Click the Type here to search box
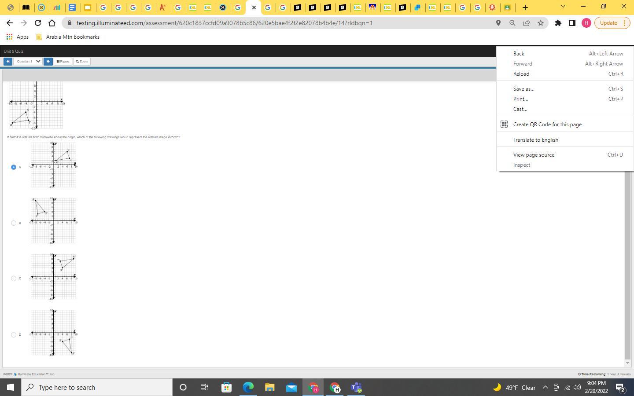Screen dimensions: 634x396 (97, 387)
